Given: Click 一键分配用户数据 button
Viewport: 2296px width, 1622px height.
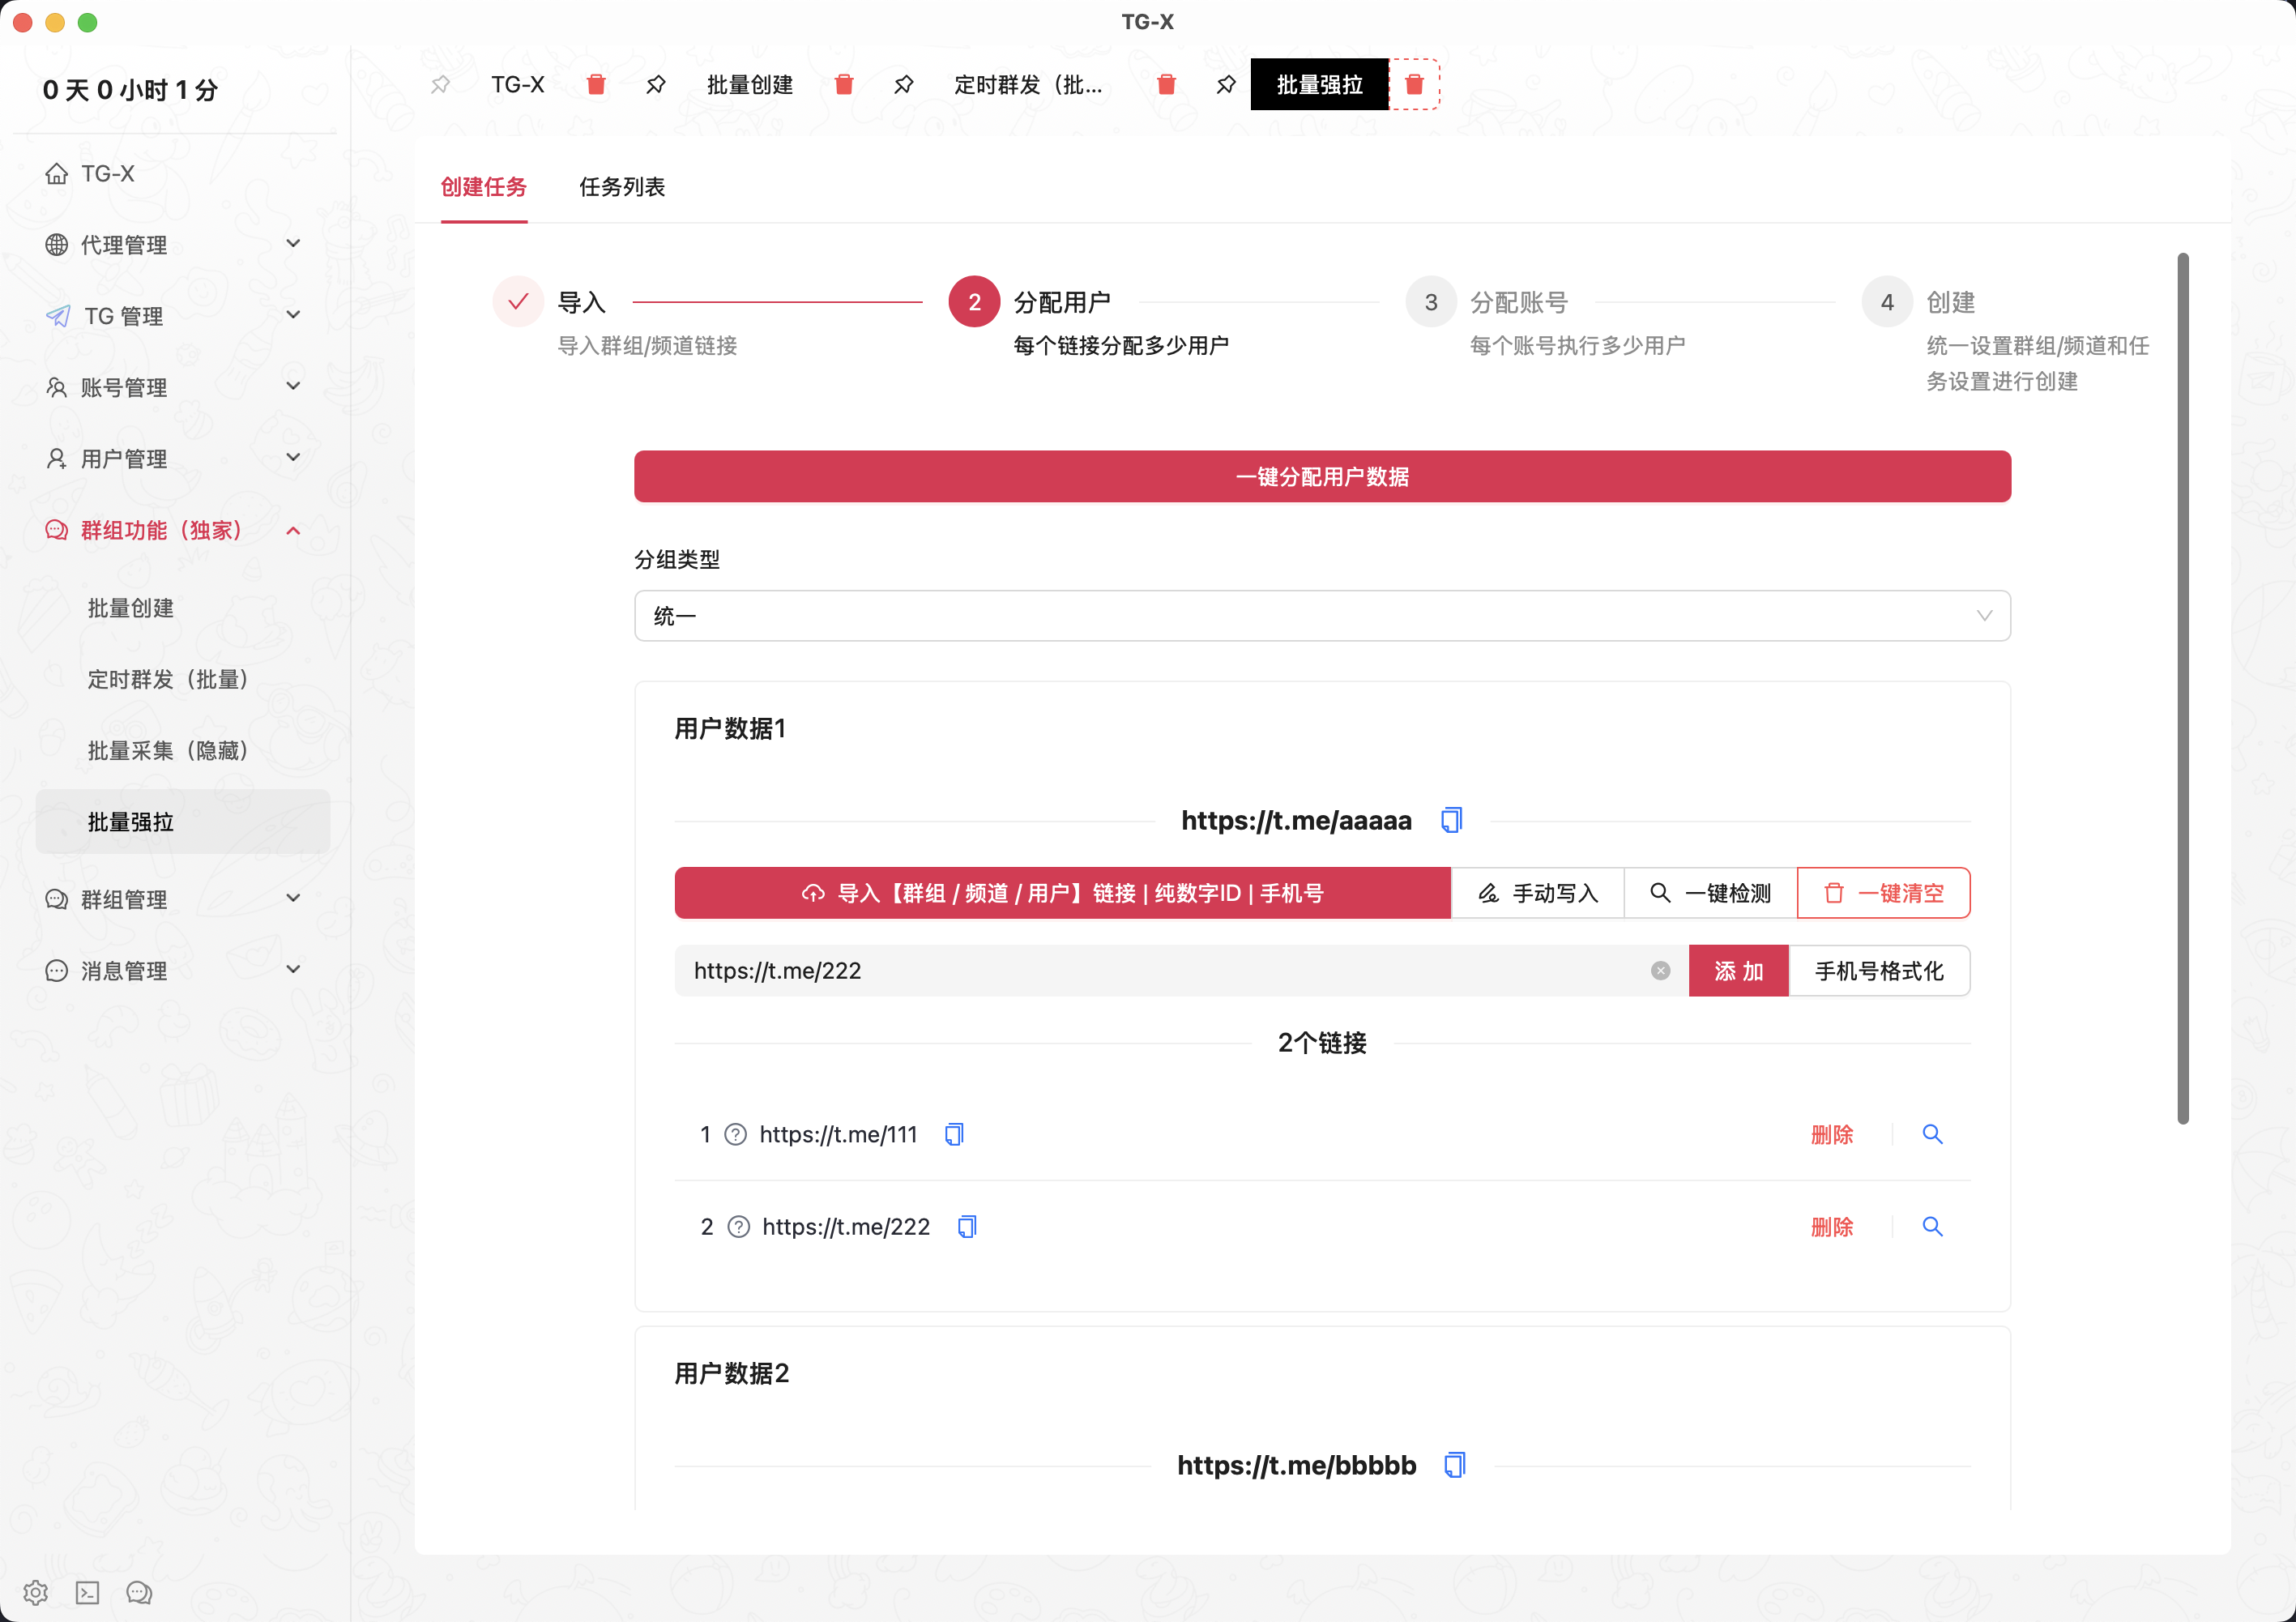Looking at the screenshot, I should point(1322,476).
